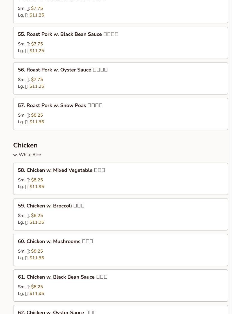Open 56. Roast Pork w. Oyster Sauce item
Screen dimensions: 237x314
(x=63, y=70)
